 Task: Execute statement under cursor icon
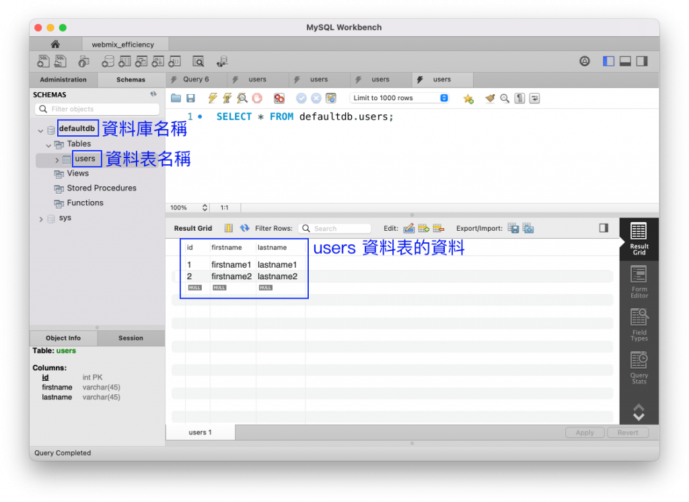coord(227,98)
